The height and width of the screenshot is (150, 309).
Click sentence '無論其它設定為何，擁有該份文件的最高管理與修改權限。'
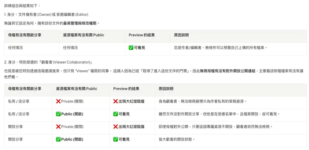click(52, 23)
